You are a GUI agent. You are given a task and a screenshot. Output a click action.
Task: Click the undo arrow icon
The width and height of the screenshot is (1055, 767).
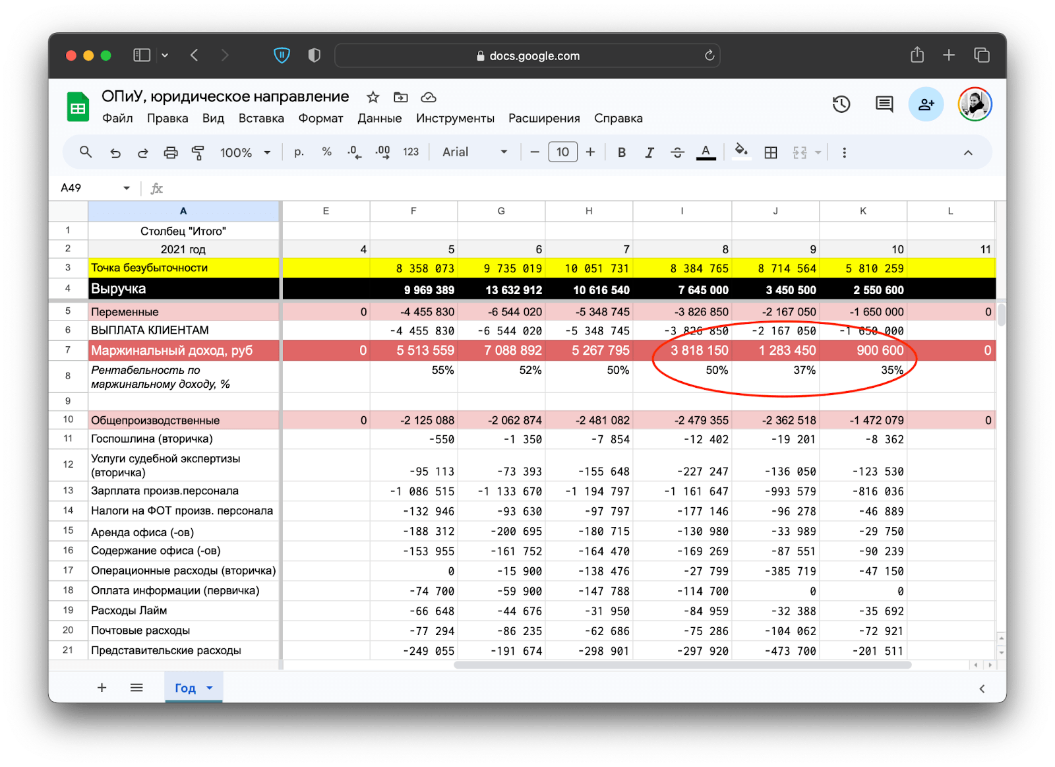[x=115, y=153]
